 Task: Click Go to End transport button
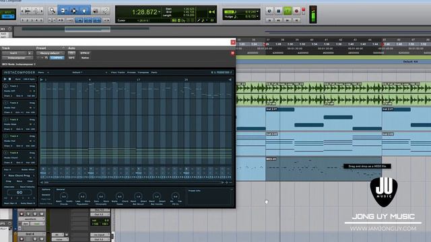(296, 20)
